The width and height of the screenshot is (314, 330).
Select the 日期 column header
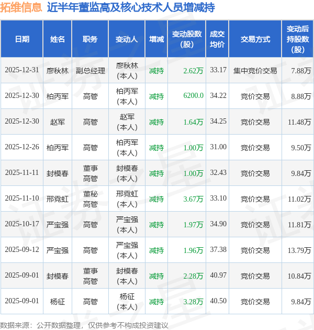click(22, 39)
